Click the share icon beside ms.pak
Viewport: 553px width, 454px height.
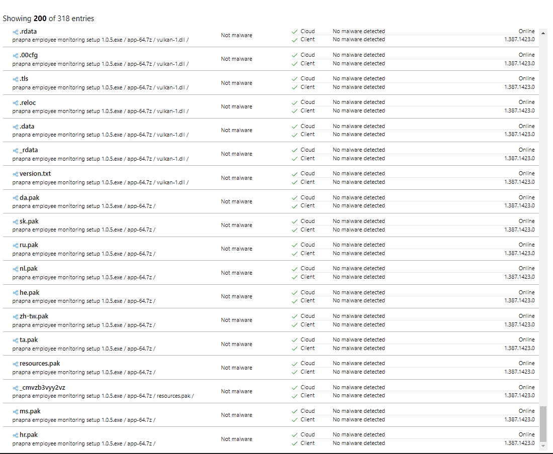click(16, 411)
